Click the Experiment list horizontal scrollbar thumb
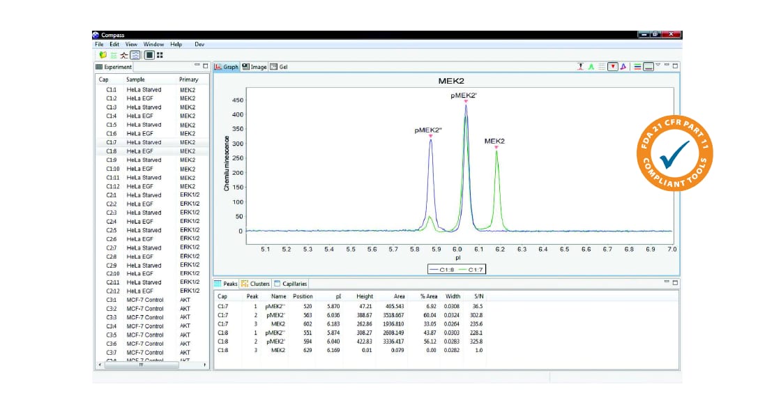Viewport: 774px width, 412px height. pos(141,365)
